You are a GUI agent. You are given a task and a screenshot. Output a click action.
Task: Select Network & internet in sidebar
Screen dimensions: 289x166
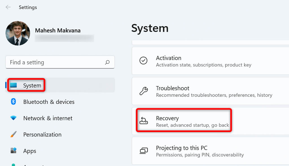pos(48,118)
